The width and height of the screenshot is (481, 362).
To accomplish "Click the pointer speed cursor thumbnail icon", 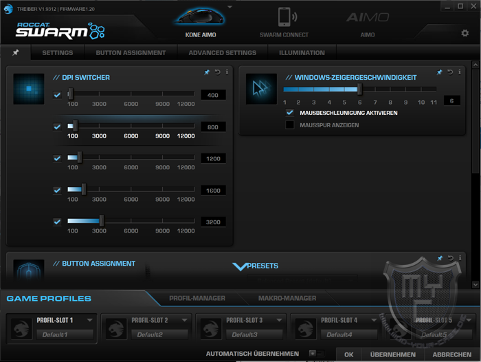I will (261, 89).
